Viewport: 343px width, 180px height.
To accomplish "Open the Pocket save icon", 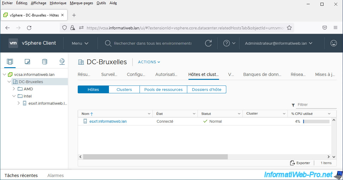I will tap(325, 28).
